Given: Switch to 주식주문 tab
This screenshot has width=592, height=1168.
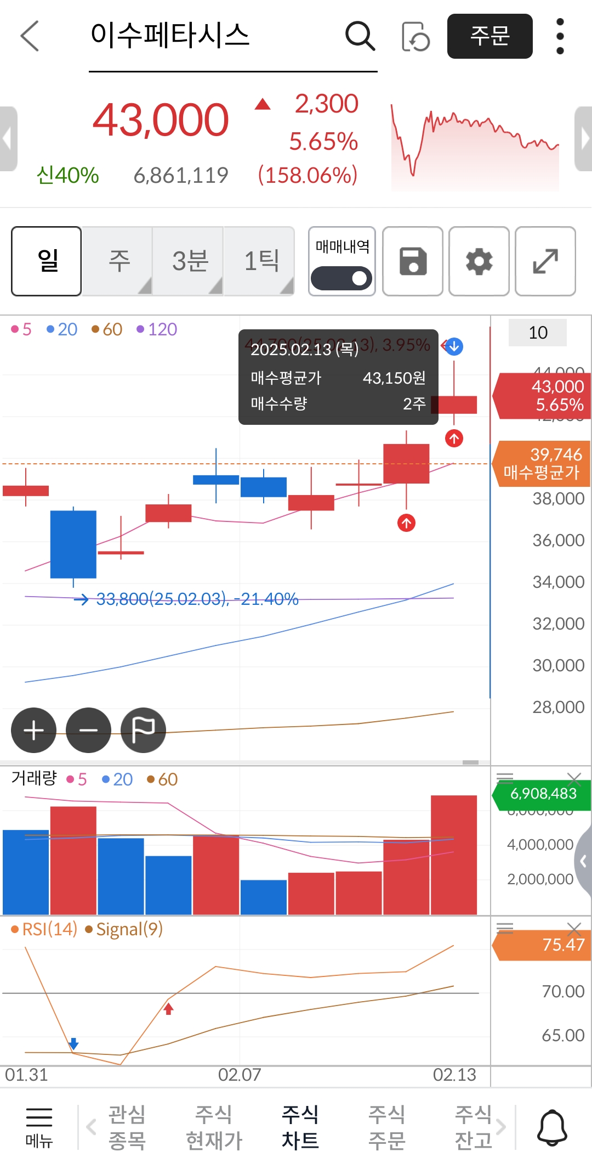Looking at the screenshot, I should coord(387,1127).
